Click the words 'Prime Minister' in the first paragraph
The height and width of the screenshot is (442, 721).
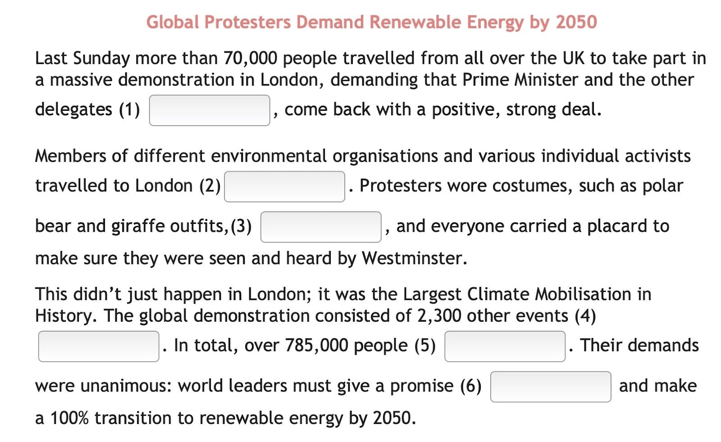click(x=520, y=80)
